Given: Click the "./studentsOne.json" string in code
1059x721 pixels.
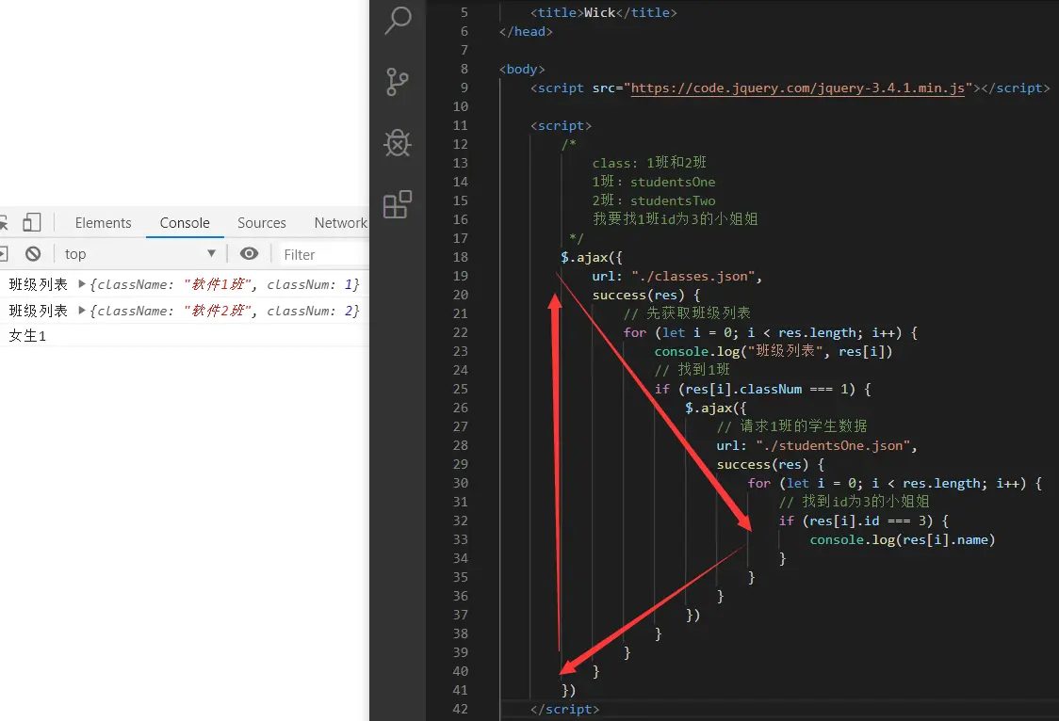Looking at the screenshot, I should pyautogui.click(x=833, y=446).
